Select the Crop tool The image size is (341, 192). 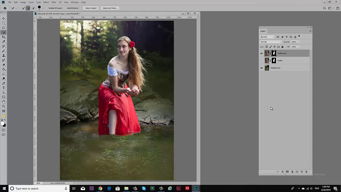[4, 37]
